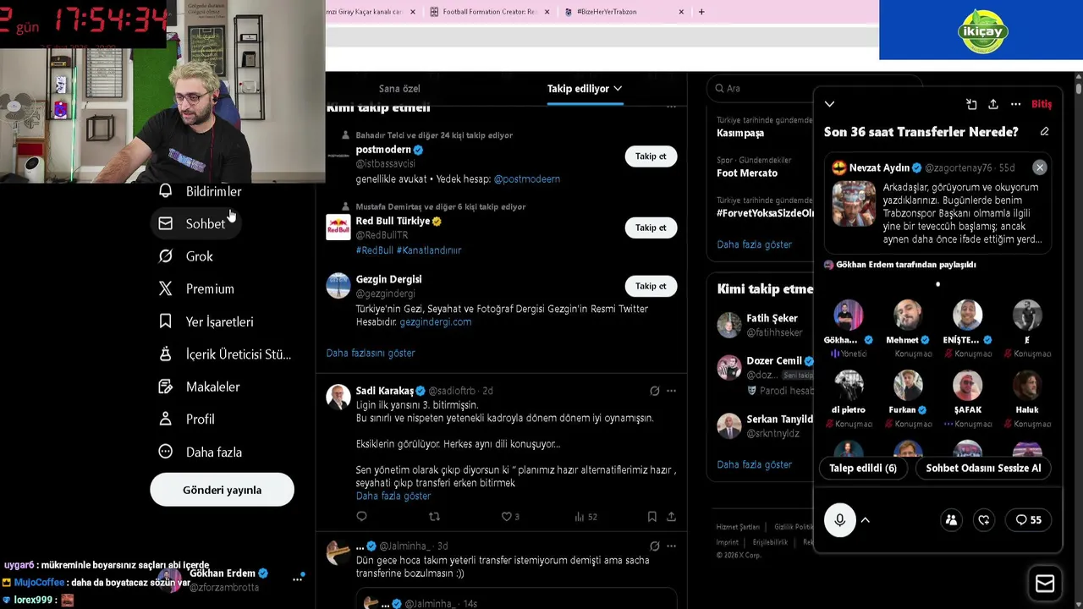The image size is (1083, 609).
Task: Open Yer İşaretleri bookmark icon
Action: [166, 321]
